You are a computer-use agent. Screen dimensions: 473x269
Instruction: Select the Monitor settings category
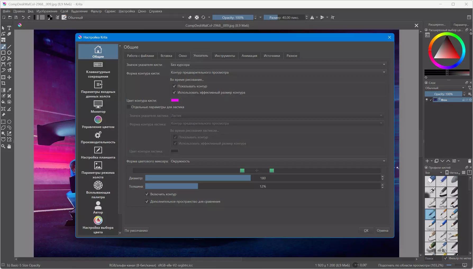pos(98,107)
